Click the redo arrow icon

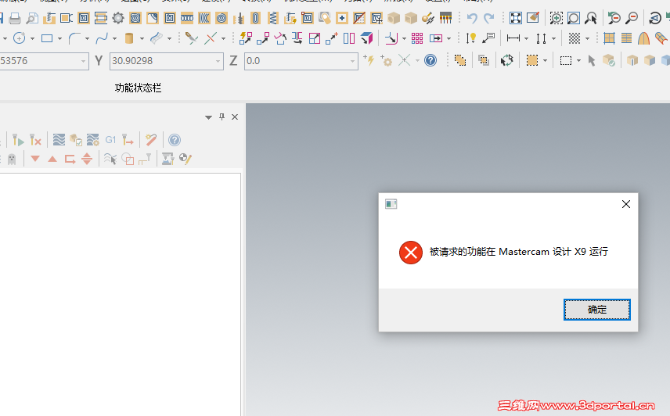click(489, 18)
